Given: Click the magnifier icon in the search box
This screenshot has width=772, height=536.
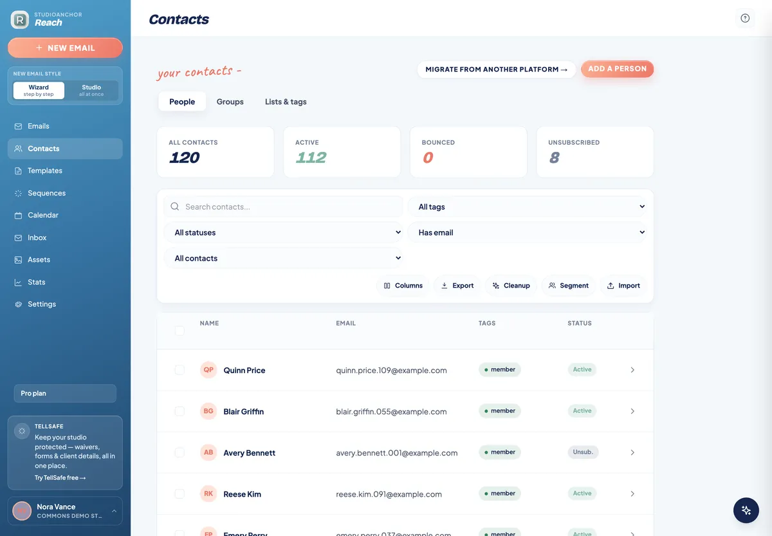Looking at the screenshot, I should coord(175,207).
